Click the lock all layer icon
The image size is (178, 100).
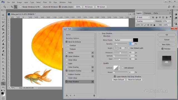point(154,25)
